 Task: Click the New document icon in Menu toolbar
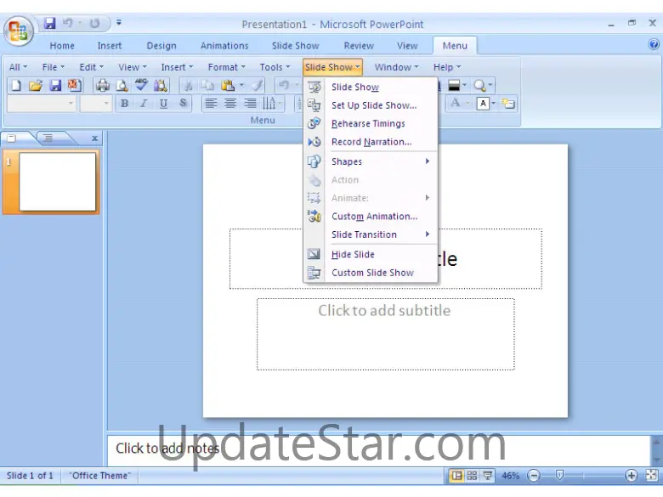tap(16, 85)
